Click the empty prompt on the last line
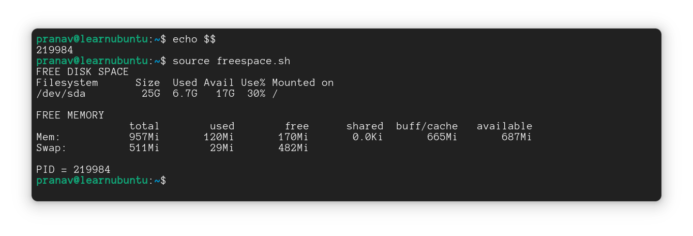 coord(101,181)
